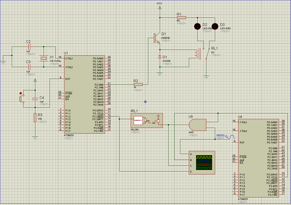Click the VCC power terminal arrow
This screenshot has height=205, width=291.
(x=160, y=8)
